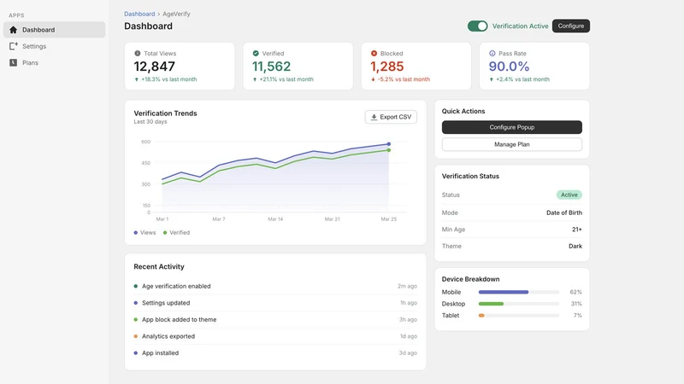Click the Dashboard home icon in sidebar
684x384 pixels.
click(13, 30)
